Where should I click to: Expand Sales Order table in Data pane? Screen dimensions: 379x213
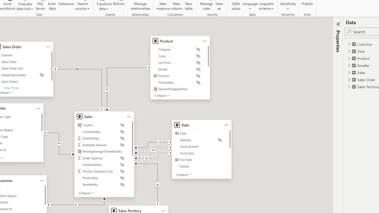[349, 80]
